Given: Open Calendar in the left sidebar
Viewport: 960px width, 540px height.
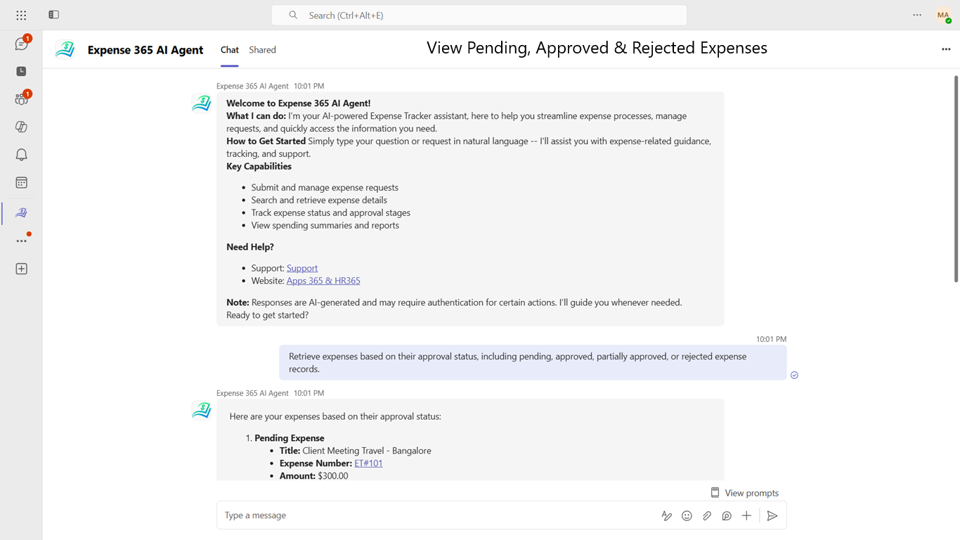Looking at the screenshot, I should click(21, 183).
